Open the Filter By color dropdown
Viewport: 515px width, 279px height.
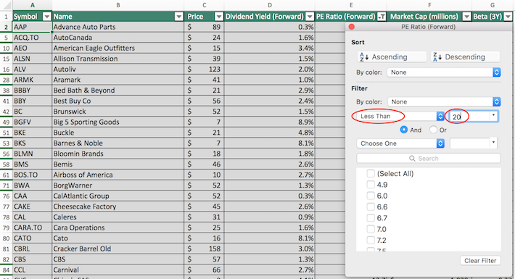(x=444, y=102)
